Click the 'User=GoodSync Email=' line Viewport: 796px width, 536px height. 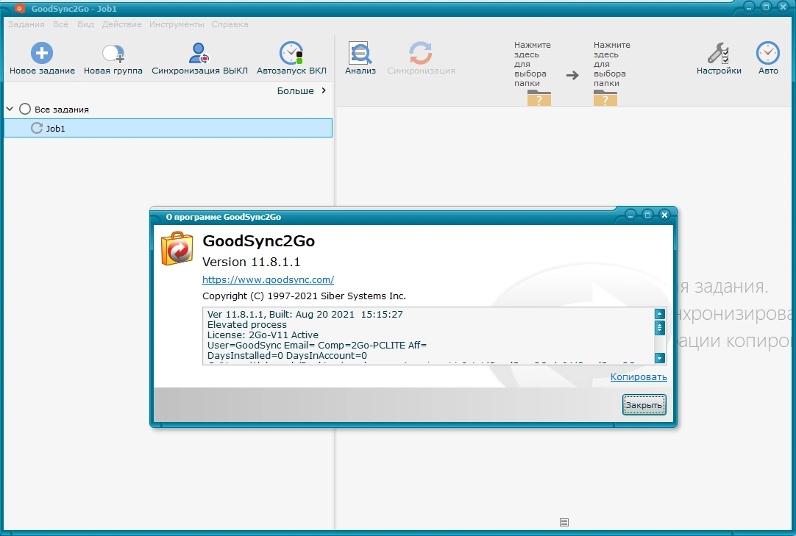point(317,345)
